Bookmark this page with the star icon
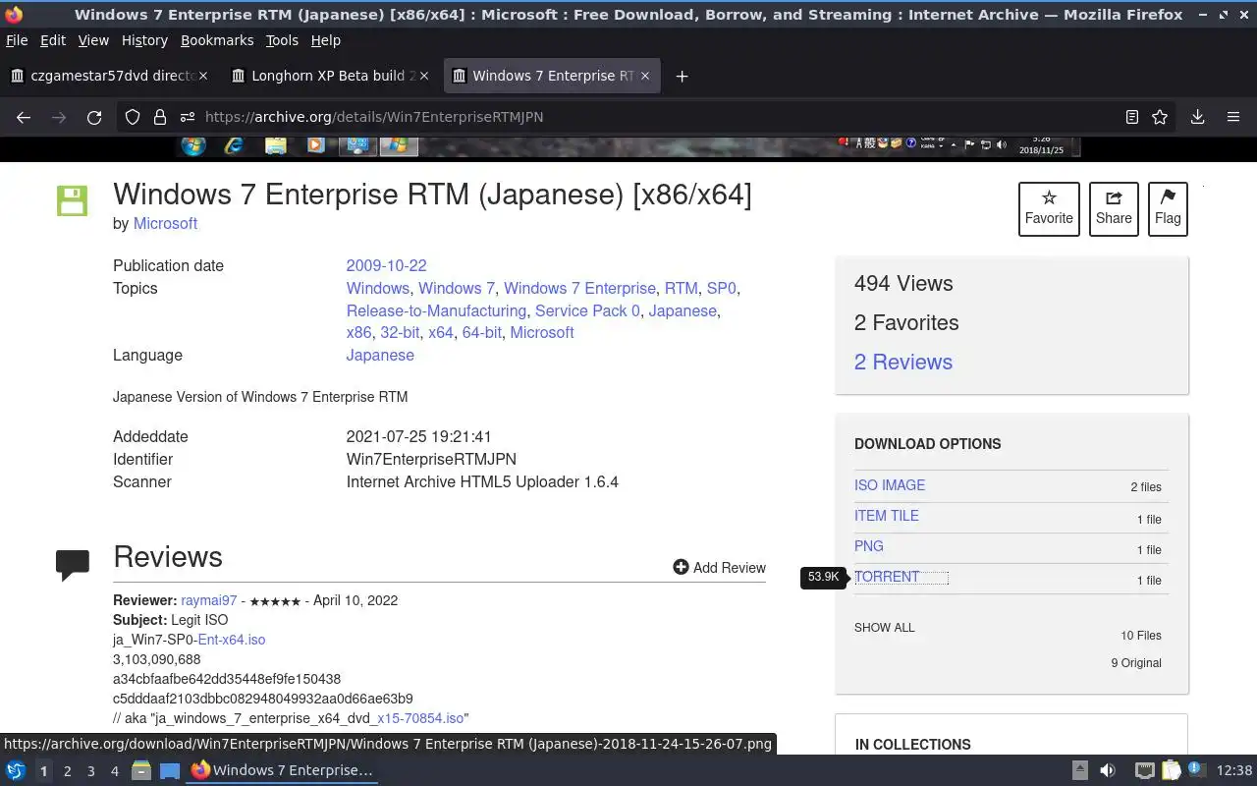Viewport: 1257px width, 786px height. click(1160, 117)
